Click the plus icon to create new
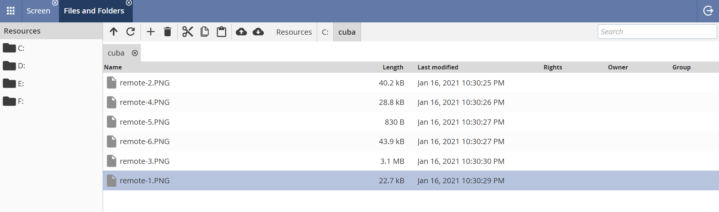This screenshot has height=212, width=719. (x=151, y=32)
